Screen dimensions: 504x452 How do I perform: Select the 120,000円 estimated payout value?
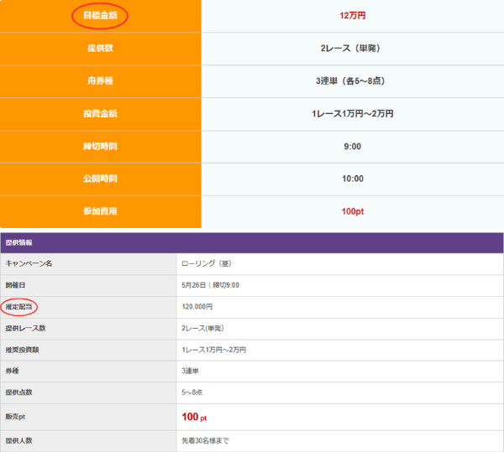197,307
